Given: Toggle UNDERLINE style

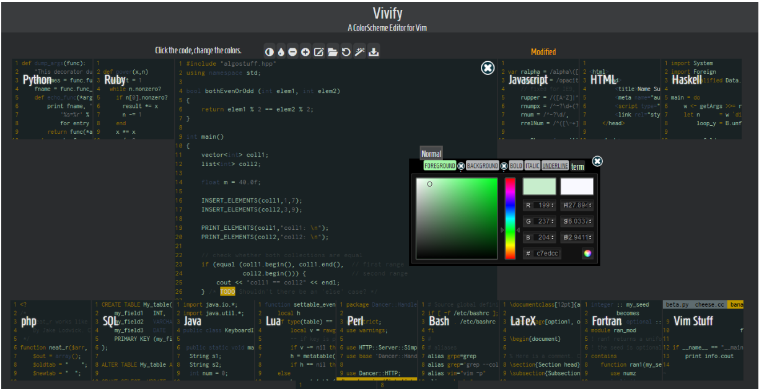Looking at the screenshot, I should (x=555, y=166).
